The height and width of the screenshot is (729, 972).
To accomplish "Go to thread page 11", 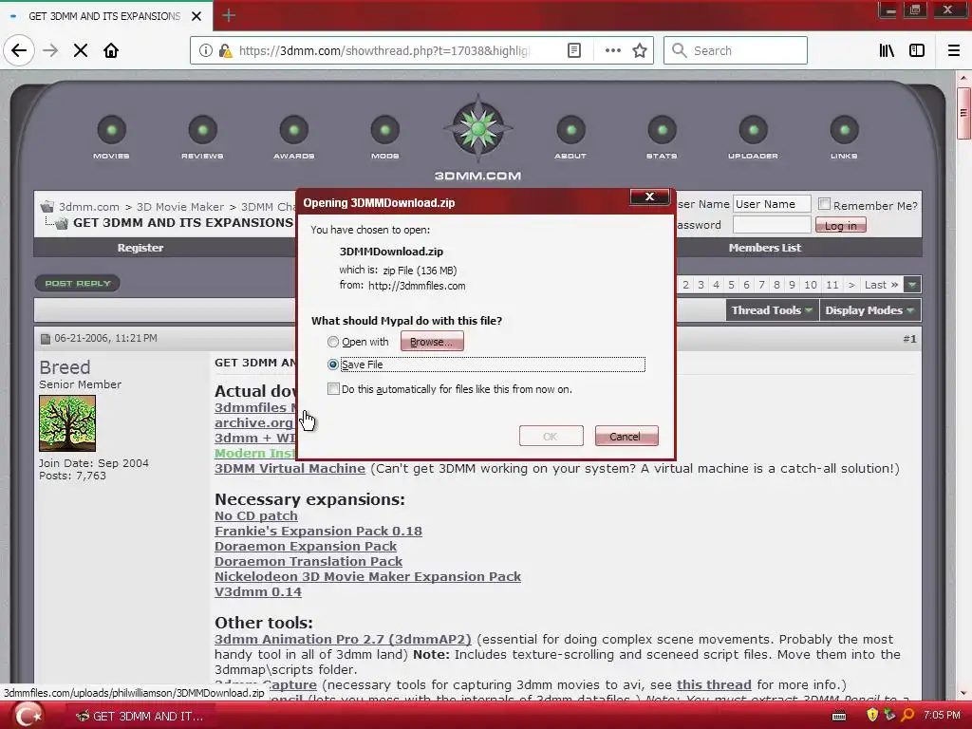I will [x=832, y=285].
